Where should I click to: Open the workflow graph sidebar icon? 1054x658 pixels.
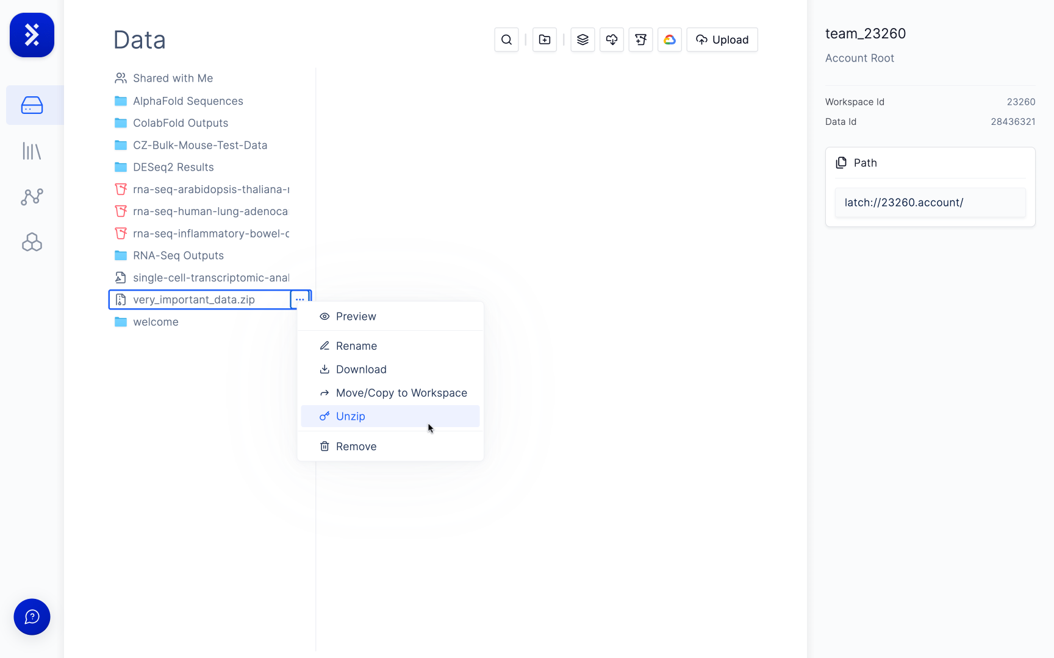32,197
